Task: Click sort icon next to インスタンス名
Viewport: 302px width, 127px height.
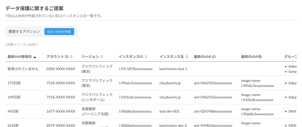Action: (187, 57)
